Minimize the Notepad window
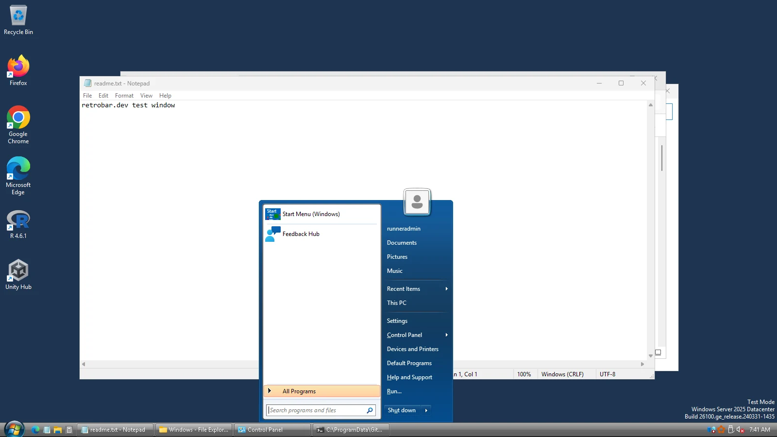This screenshot has height=437, width=777. (x=599, y=83)
